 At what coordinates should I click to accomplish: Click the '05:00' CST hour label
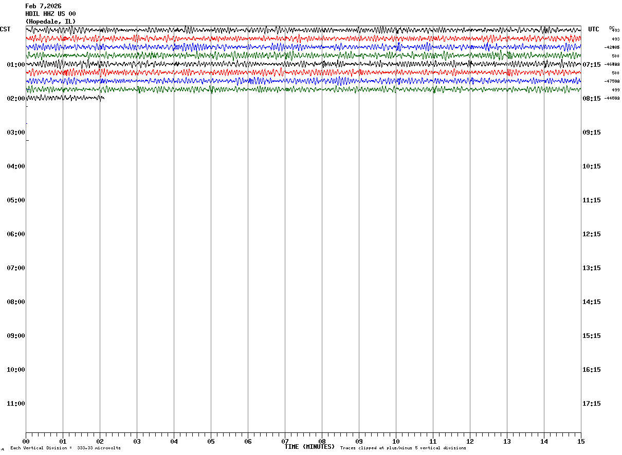(16, 200)
